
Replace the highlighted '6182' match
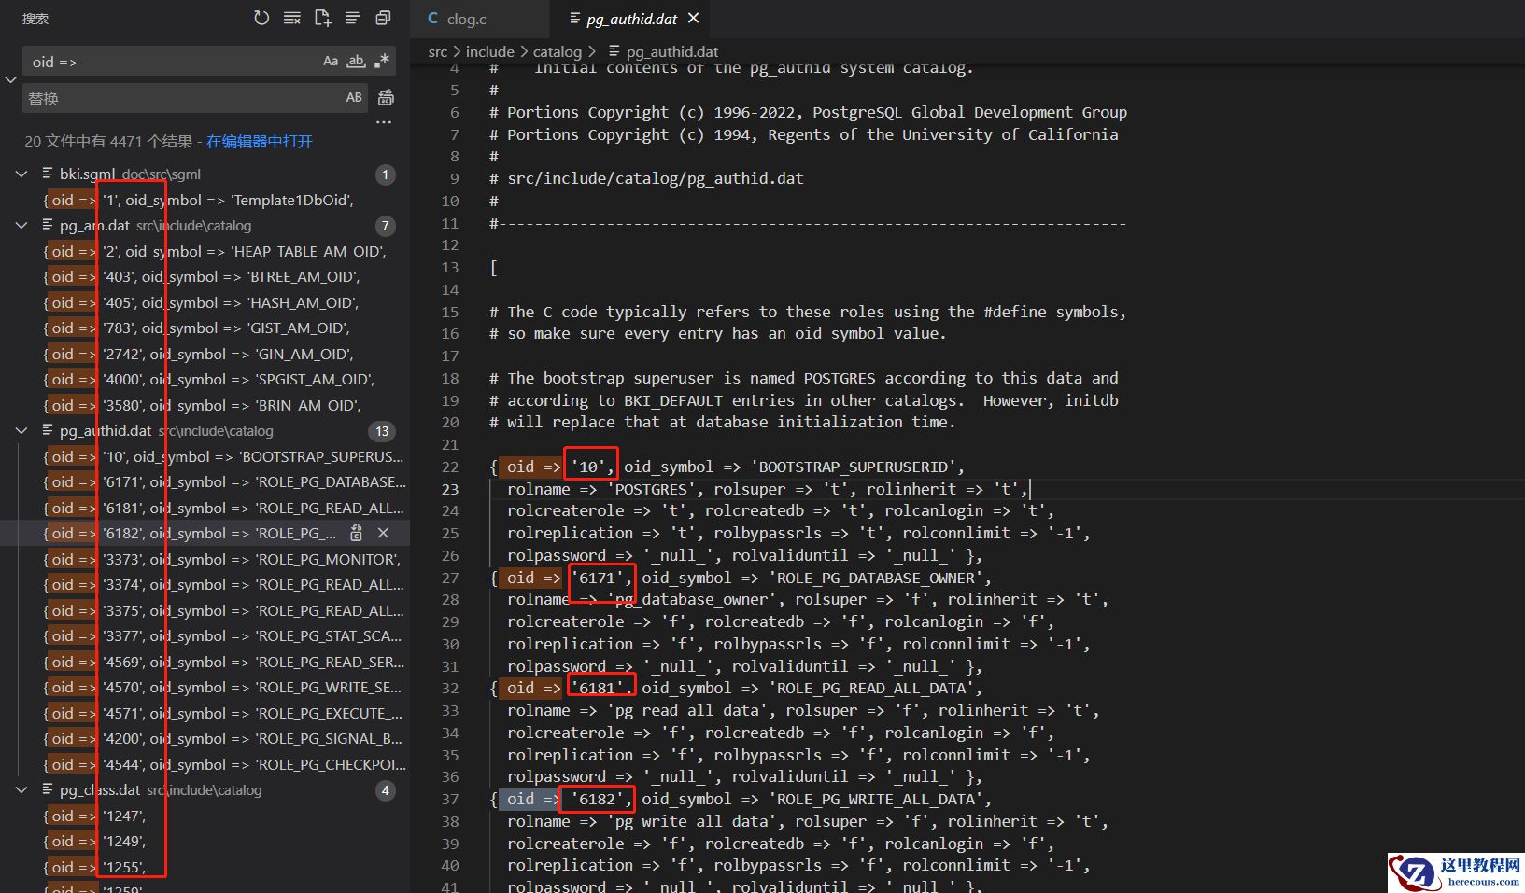[356, 533]
